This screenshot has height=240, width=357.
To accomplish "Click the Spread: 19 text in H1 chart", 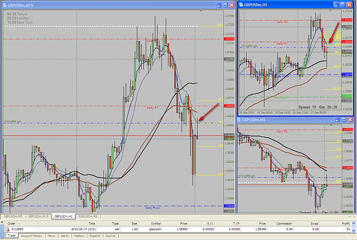I will click(x=307, y=107).
